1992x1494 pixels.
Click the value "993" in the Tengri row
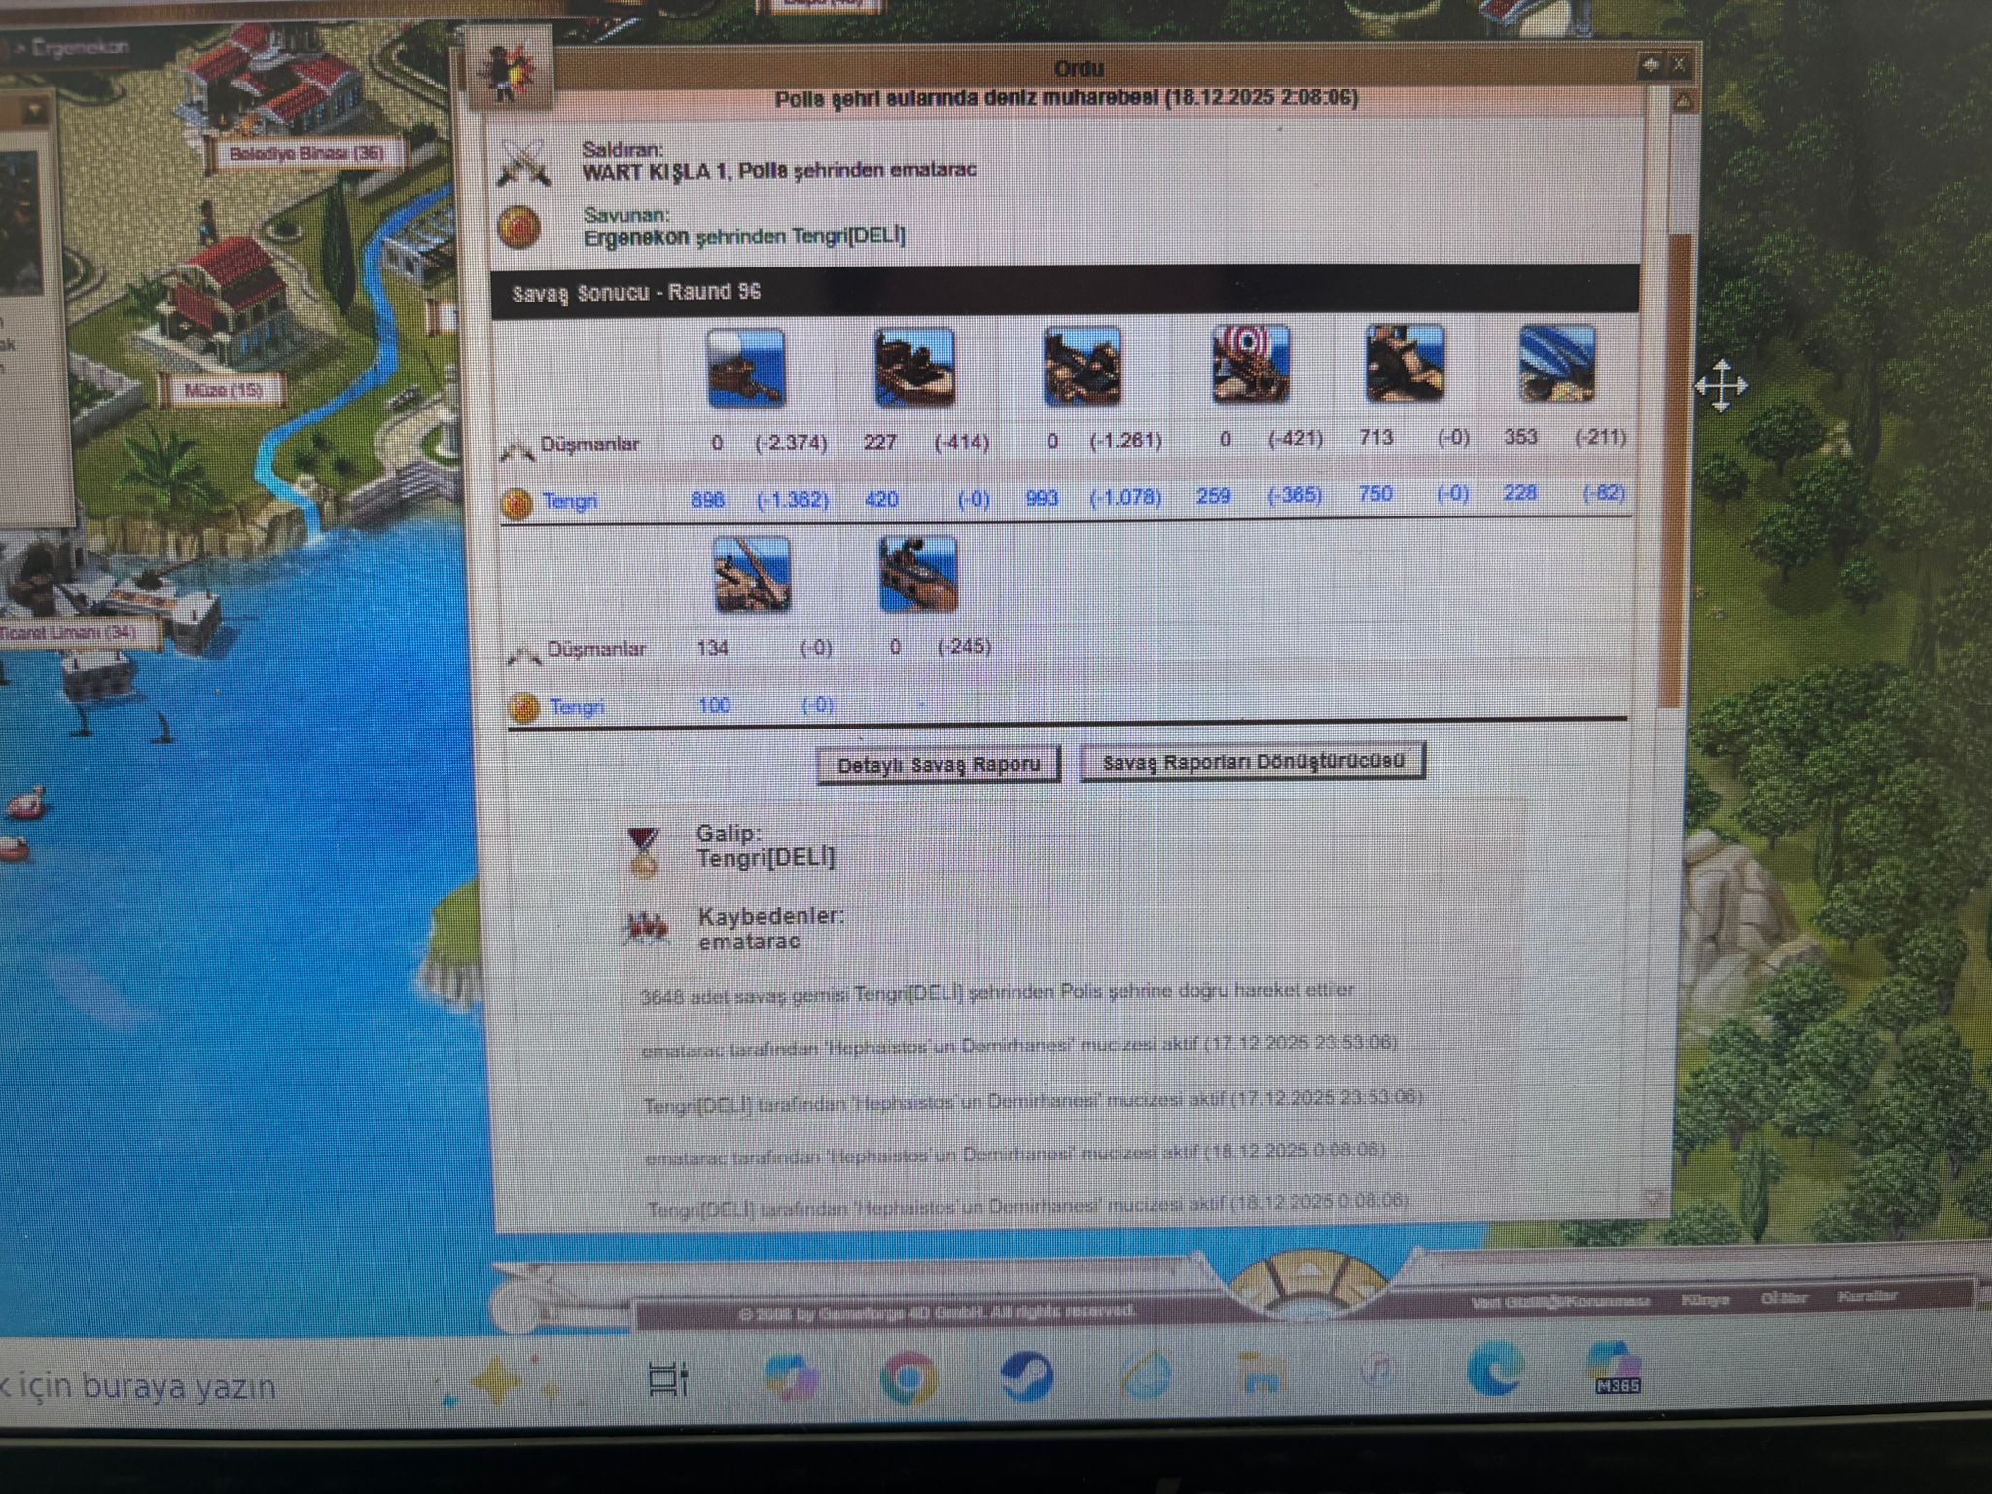point(1042,498)
